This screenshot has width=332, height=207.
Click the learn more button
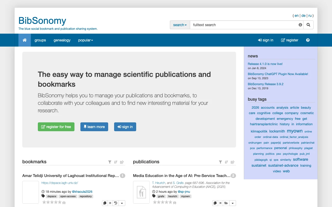(x=94, y=127)
